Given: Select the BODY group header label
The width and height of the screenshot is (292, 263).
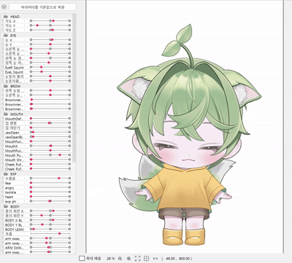Looking at the screenshot, I should (15, 206).
